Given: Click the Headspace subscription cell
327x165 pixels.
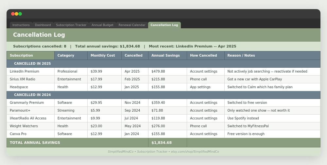Looking at the screenshot, I should [x=30, y=87].
